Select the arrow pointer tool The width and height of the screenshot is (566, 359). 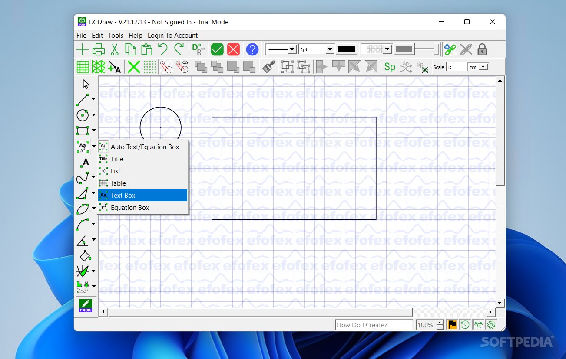pyautogui.click(x=86, y=84)
